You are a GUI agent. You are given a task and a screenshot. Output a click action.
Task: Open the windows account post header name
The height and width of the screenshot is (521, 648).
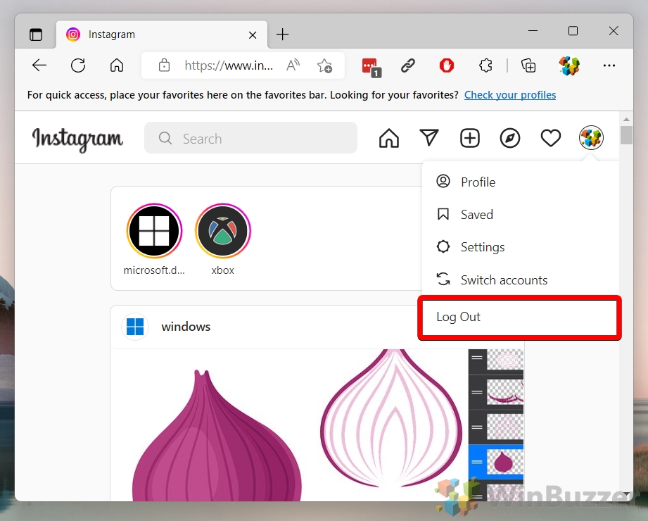click(186, 327)
